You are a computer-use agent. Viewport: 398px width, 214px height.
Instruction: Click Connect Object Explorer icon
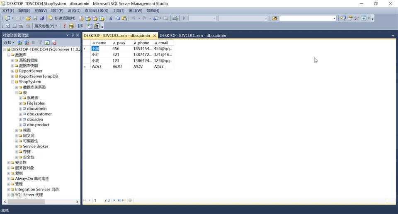(x=20, y=42)
